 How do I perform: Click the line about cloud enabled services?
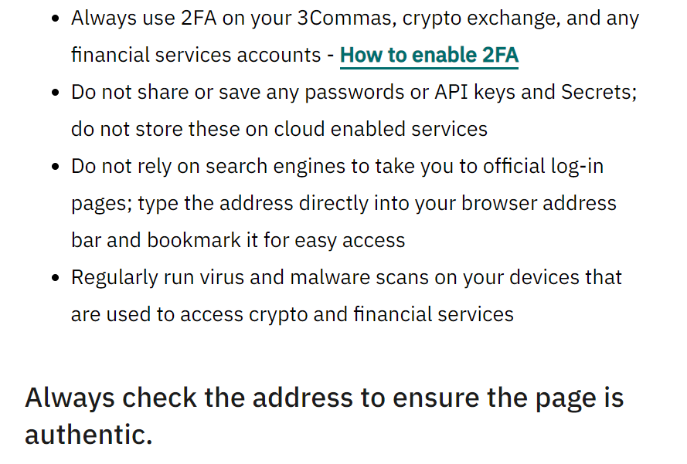tap(279, 129)
